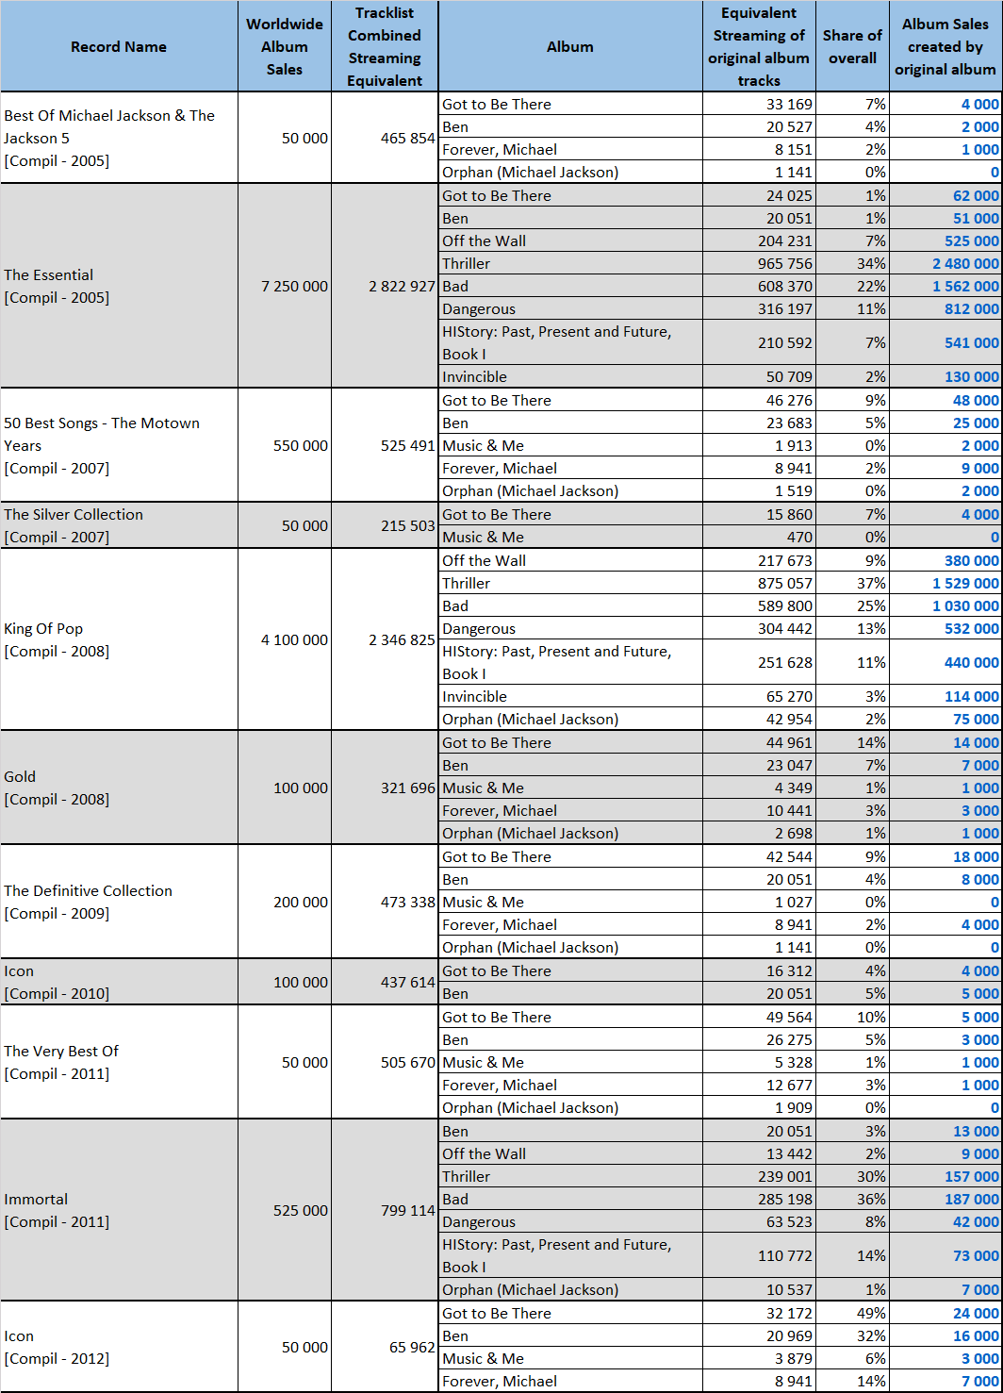Screen dimensions: 1003x1393
Task: Click "Album Sales created by original album" header
Action: (x=945, y=46)
